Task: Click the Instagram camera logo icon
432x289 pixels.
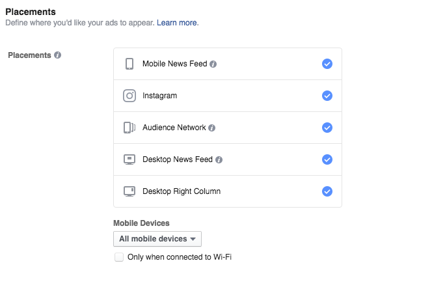Action: (129, 96)
